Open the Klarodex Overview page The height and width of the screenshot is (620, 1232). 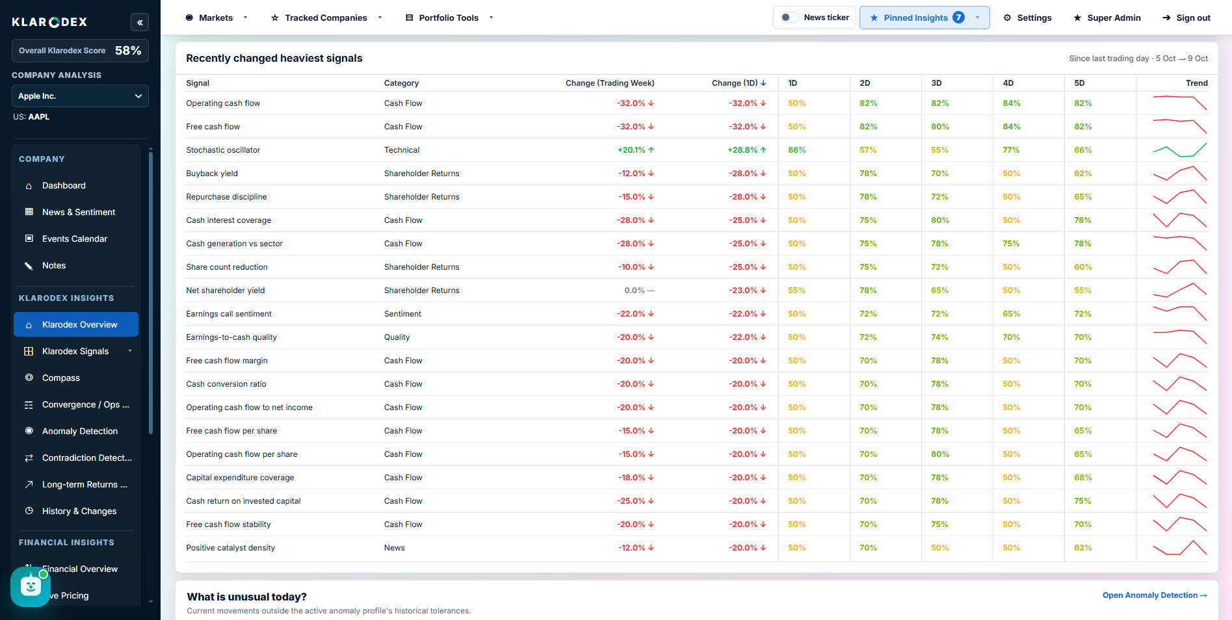[76, 324]
